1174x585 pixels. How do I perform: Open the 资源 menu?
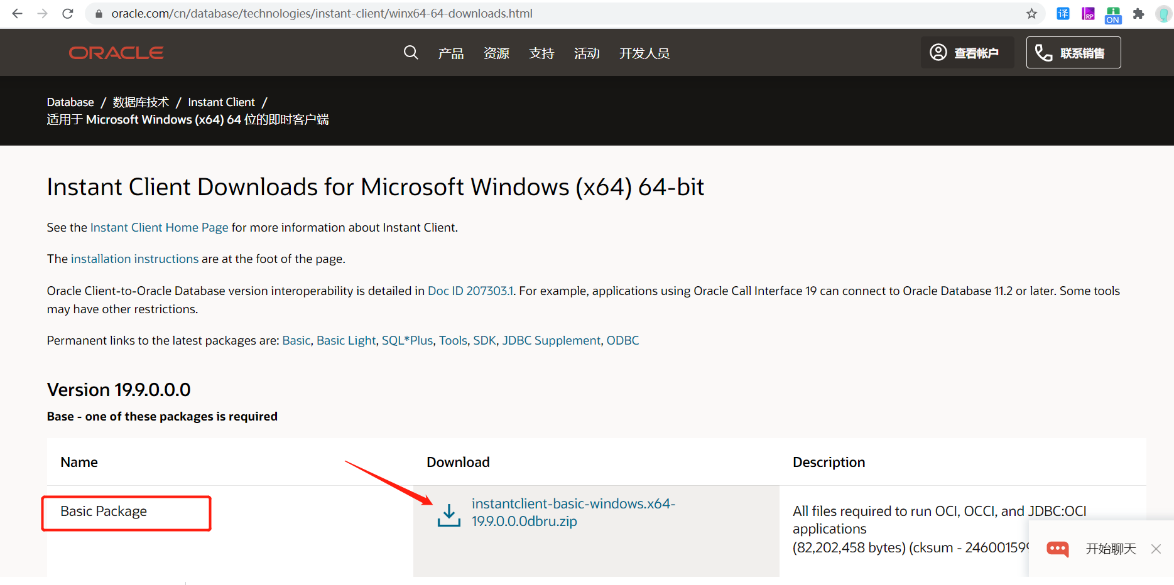[x=496, y=53]
